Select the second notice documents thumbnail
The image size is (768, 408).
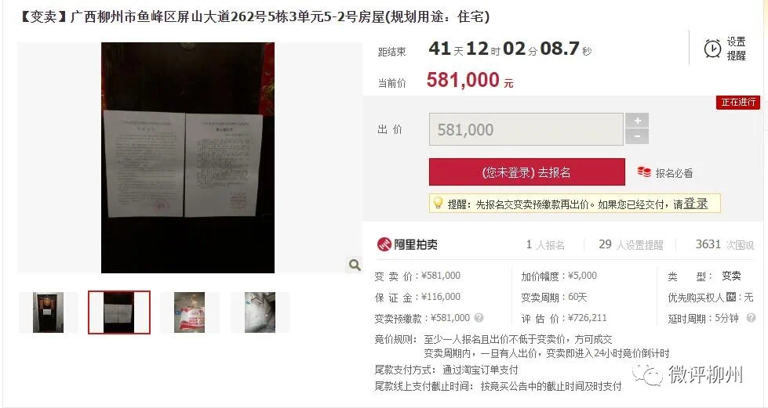coord(119,312)
